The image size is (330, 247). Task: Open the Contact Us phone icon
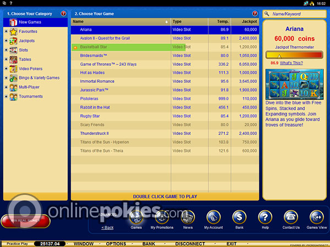tap(291, 217)
